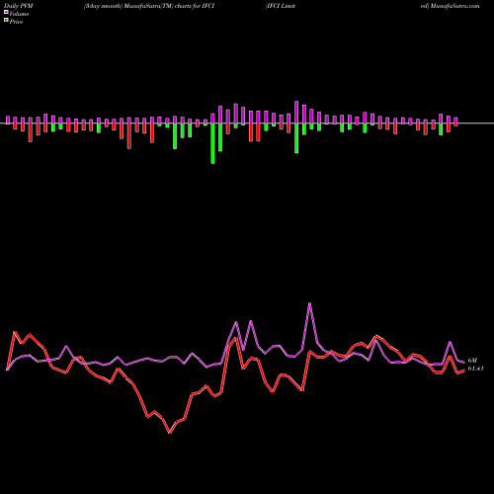Click the 'Daily PVM' chart title
Image resolution: width=494 pixels, height=494 pixels.
click(x=19, y=6)
